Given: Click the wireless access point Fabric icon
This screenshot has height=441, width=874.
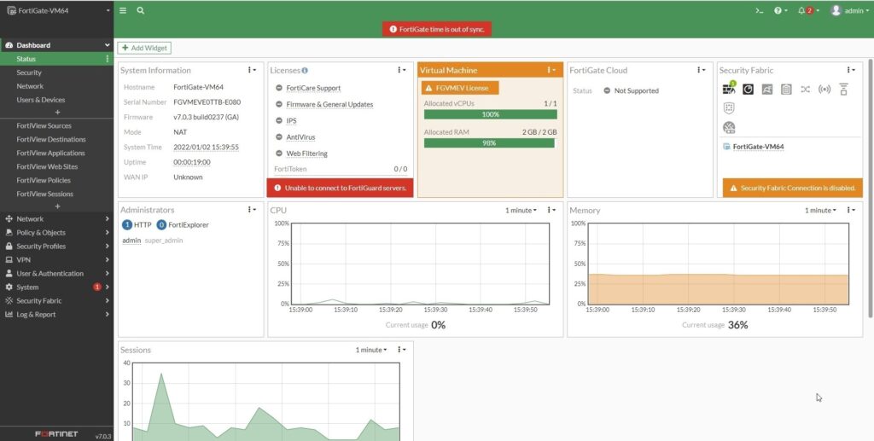Looking at the screenshot, I should tap(824, 89).
